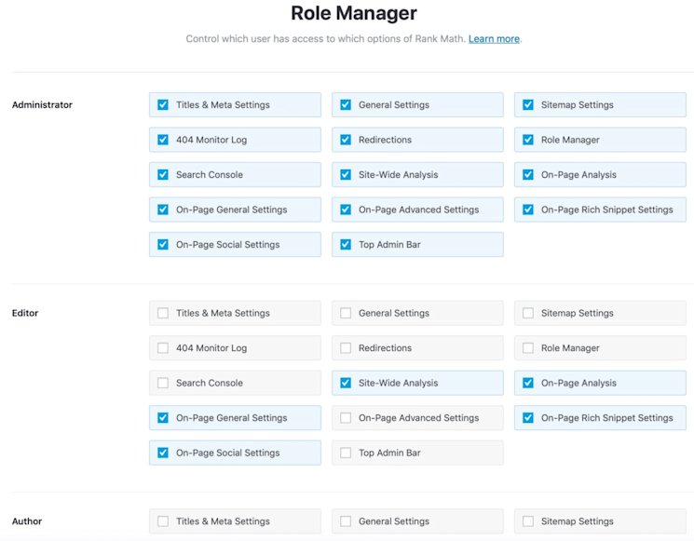Uncheck Administrator Site-Wide Analysis
This screenshot has width=694, height=541.
point(346,175)
